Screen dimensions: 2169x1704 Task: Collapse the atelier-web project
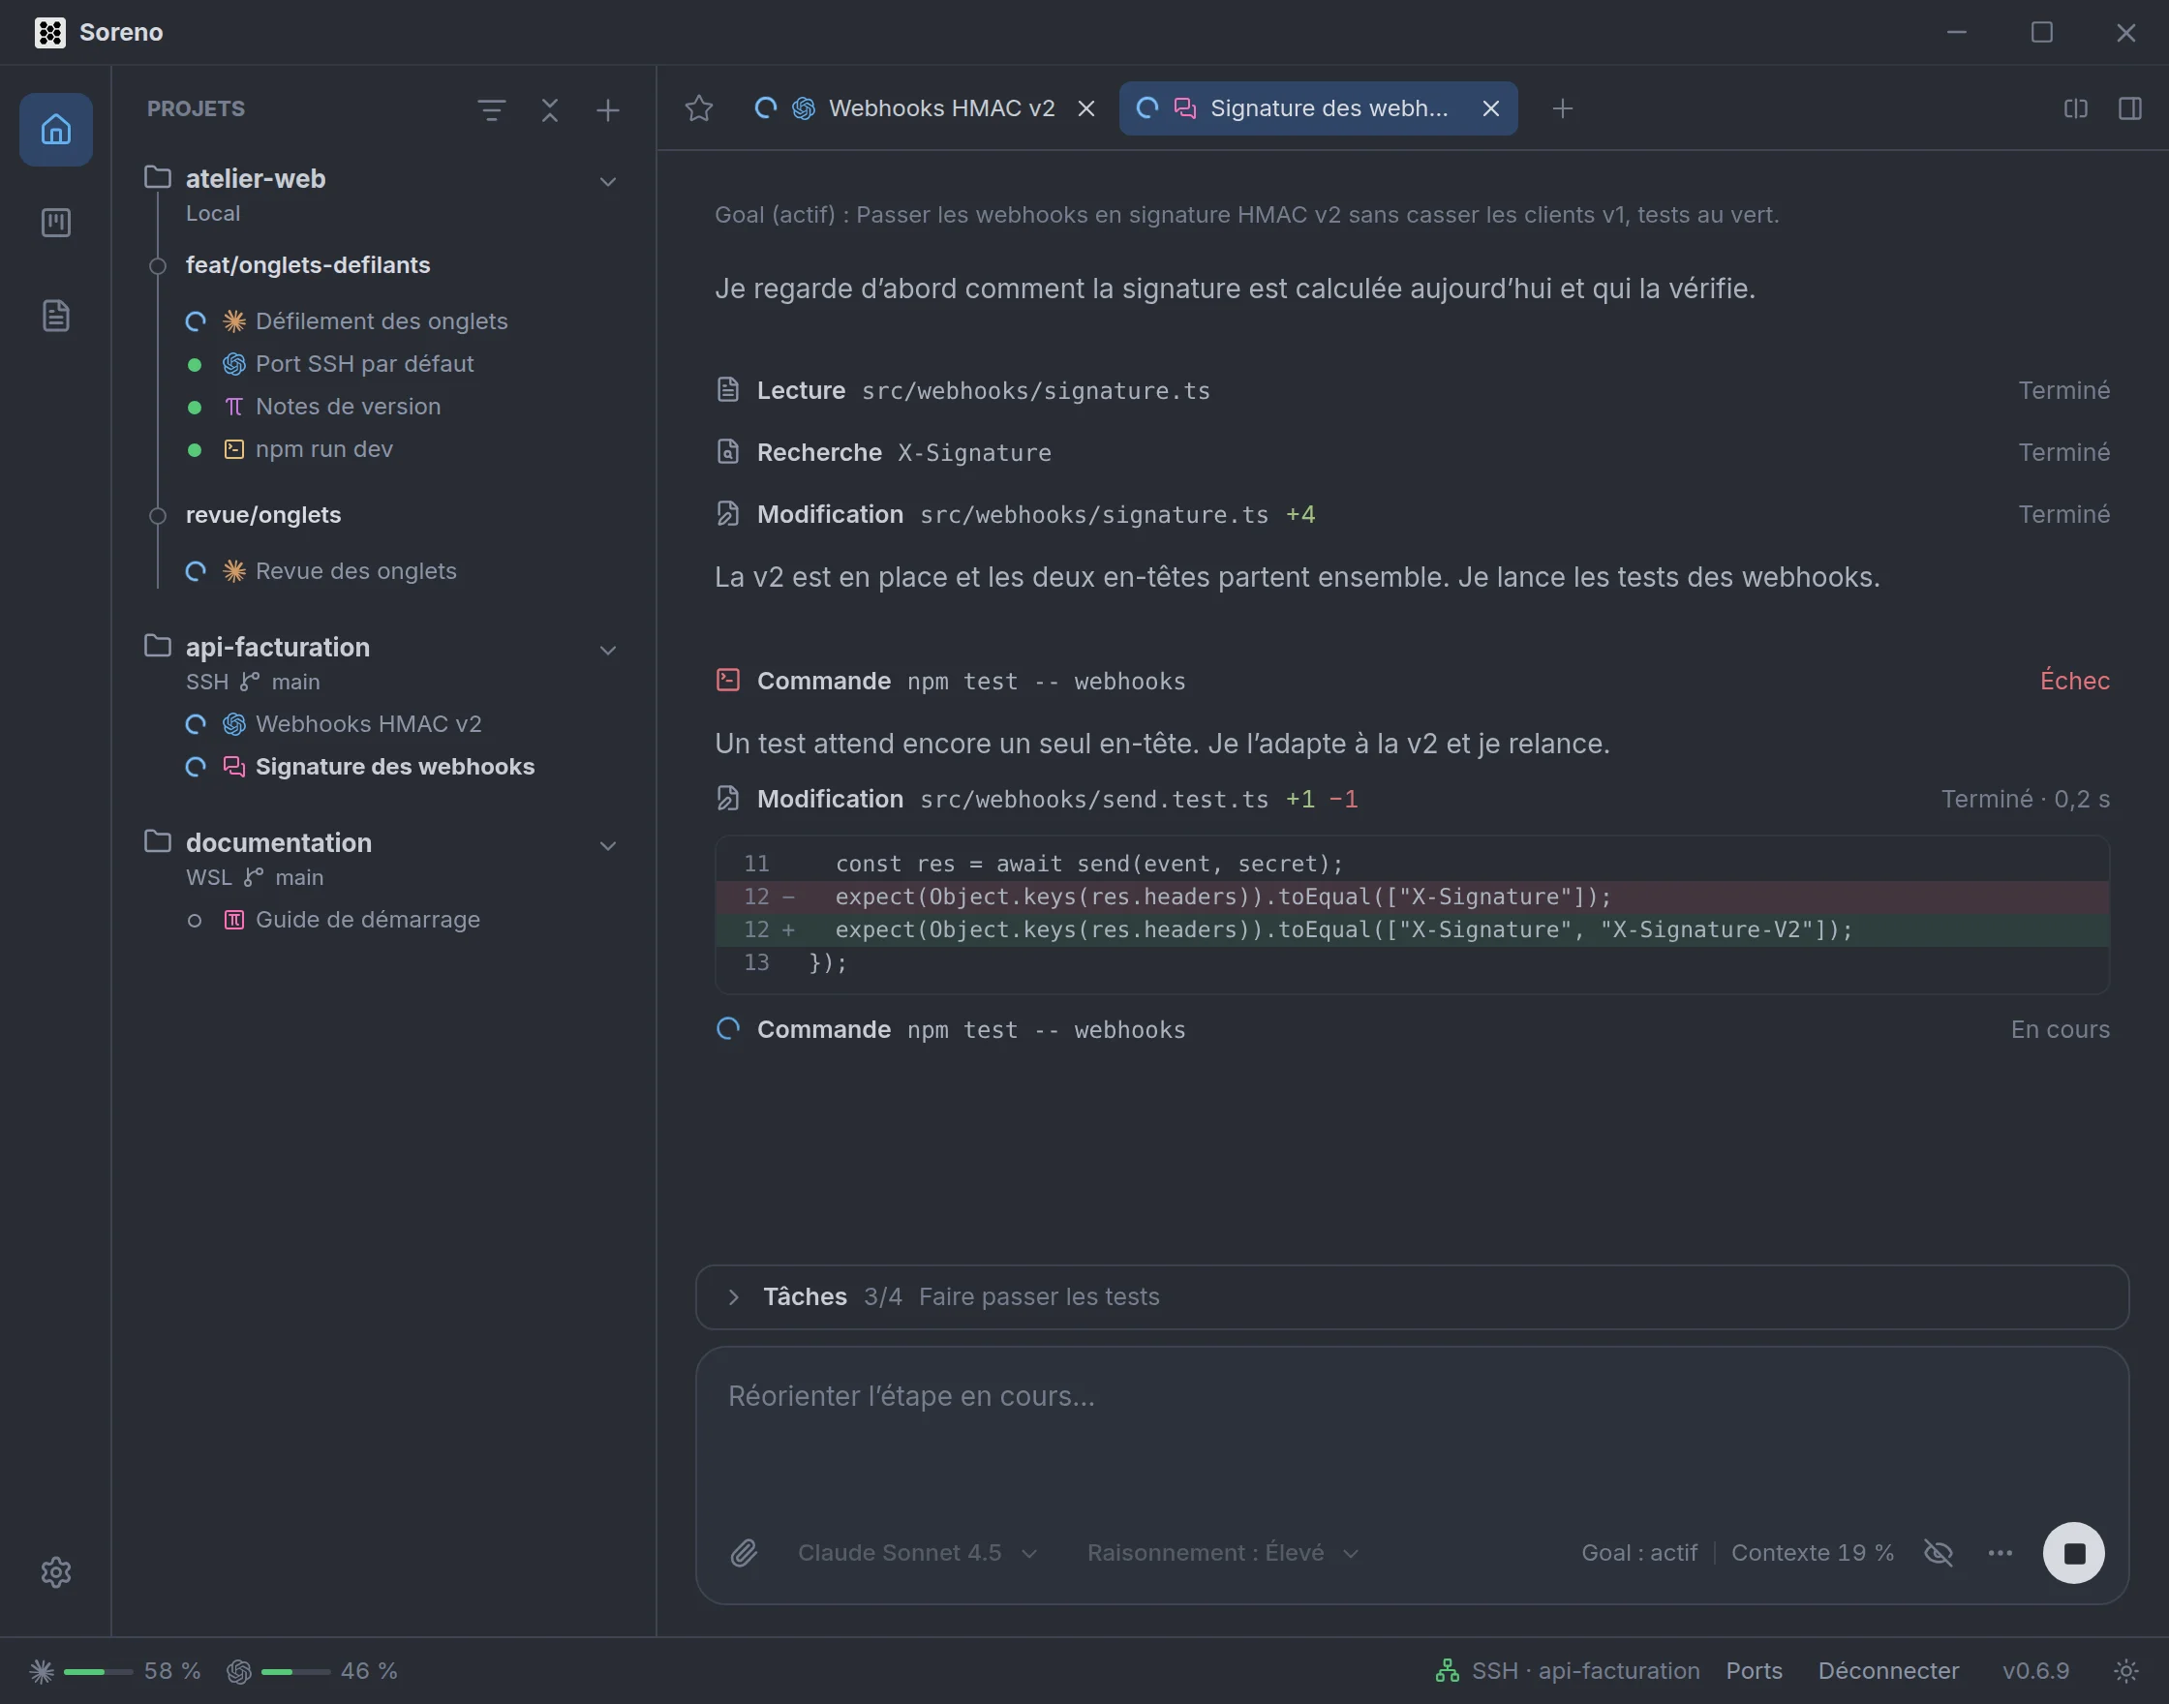click(x=607, y=182)
